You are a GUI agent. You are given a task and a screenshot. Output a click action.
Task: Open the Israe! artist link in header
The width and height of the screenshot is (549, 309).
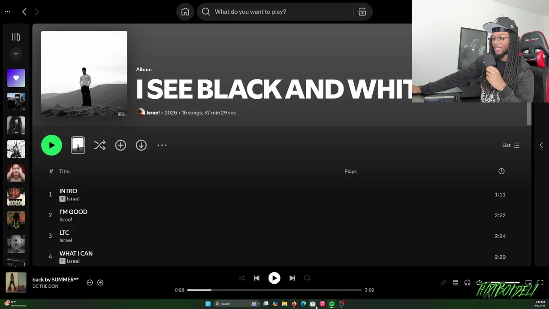pos(153,112)
